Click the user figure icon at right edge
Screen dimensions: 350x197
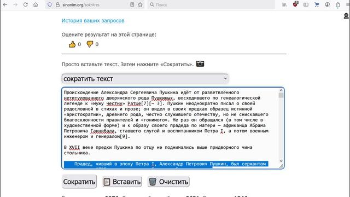pyautogui.click(x=346, y=16)
